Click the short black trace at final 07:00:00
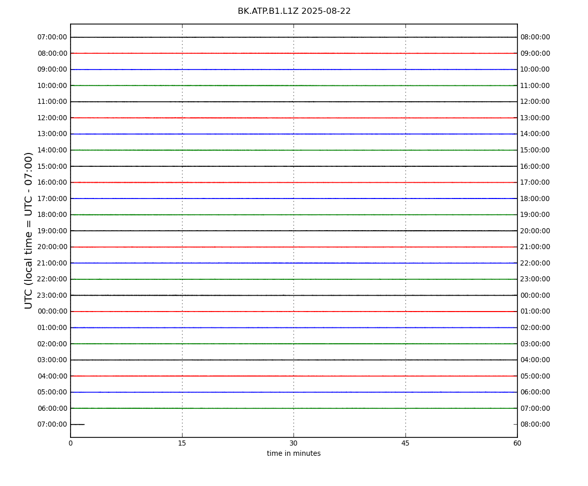This screenshot has width=588, height=486. pos(78,425)
